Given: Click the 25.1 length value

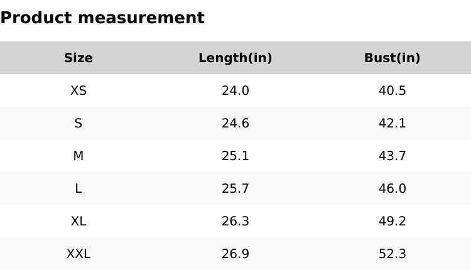Looking at the screenshot, I should [235, 156].
